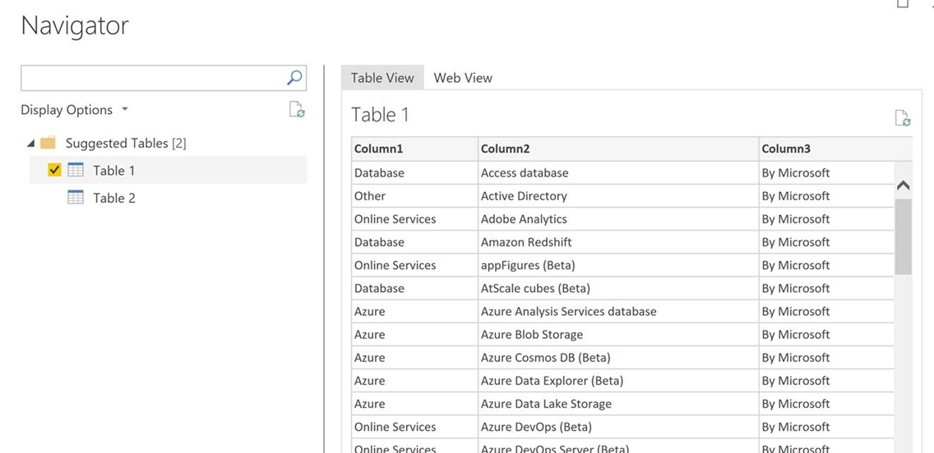Click the scroll up arrow of the preview table
The height and width of the screenshot is (453, 934).
click(x=903, y=186)
